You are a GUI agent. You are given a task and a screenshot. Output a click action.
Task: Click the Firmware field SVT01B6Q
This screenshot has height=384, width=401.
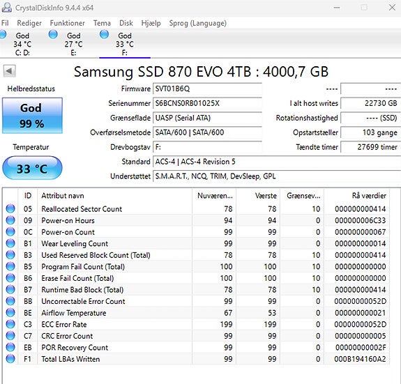click(x=207, y=89)
